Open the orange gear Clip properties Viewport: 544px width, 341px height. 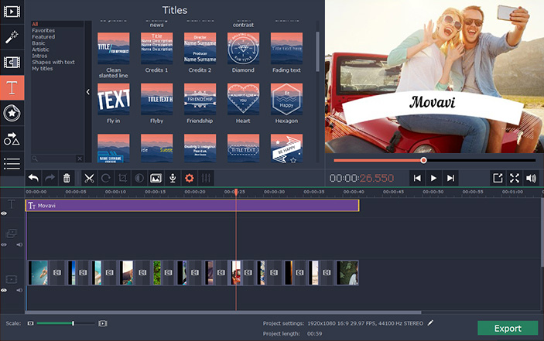[189, 178]
